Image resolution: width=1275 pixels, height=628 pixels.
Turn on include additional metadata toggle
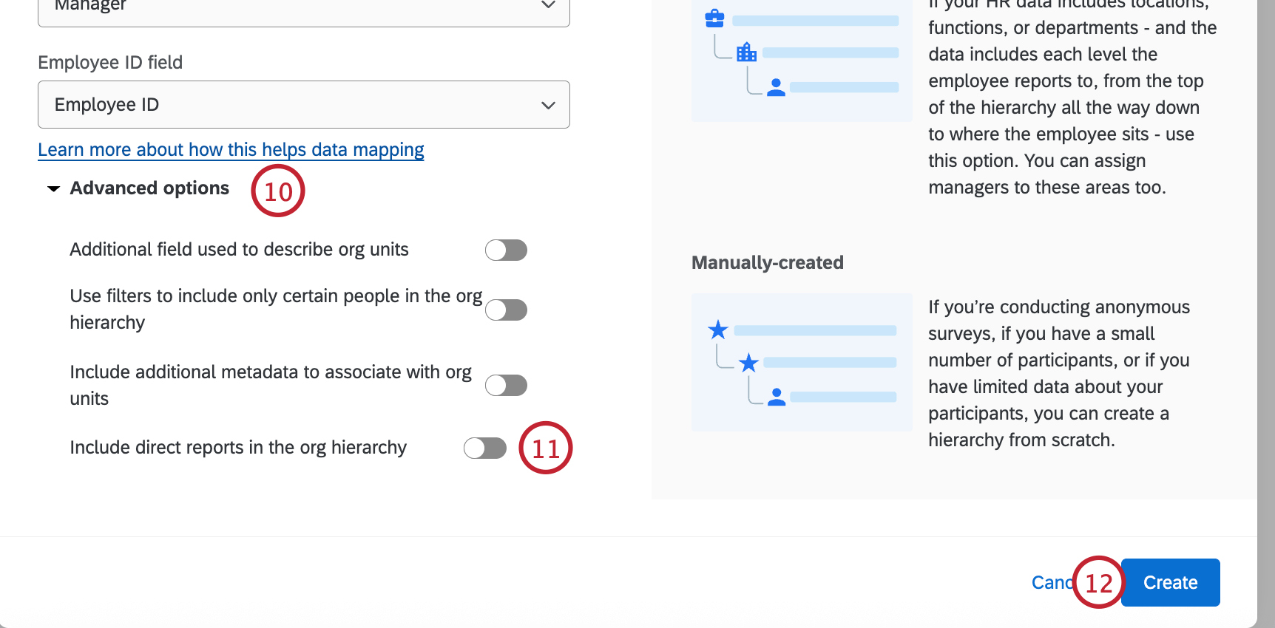[506, 385]
